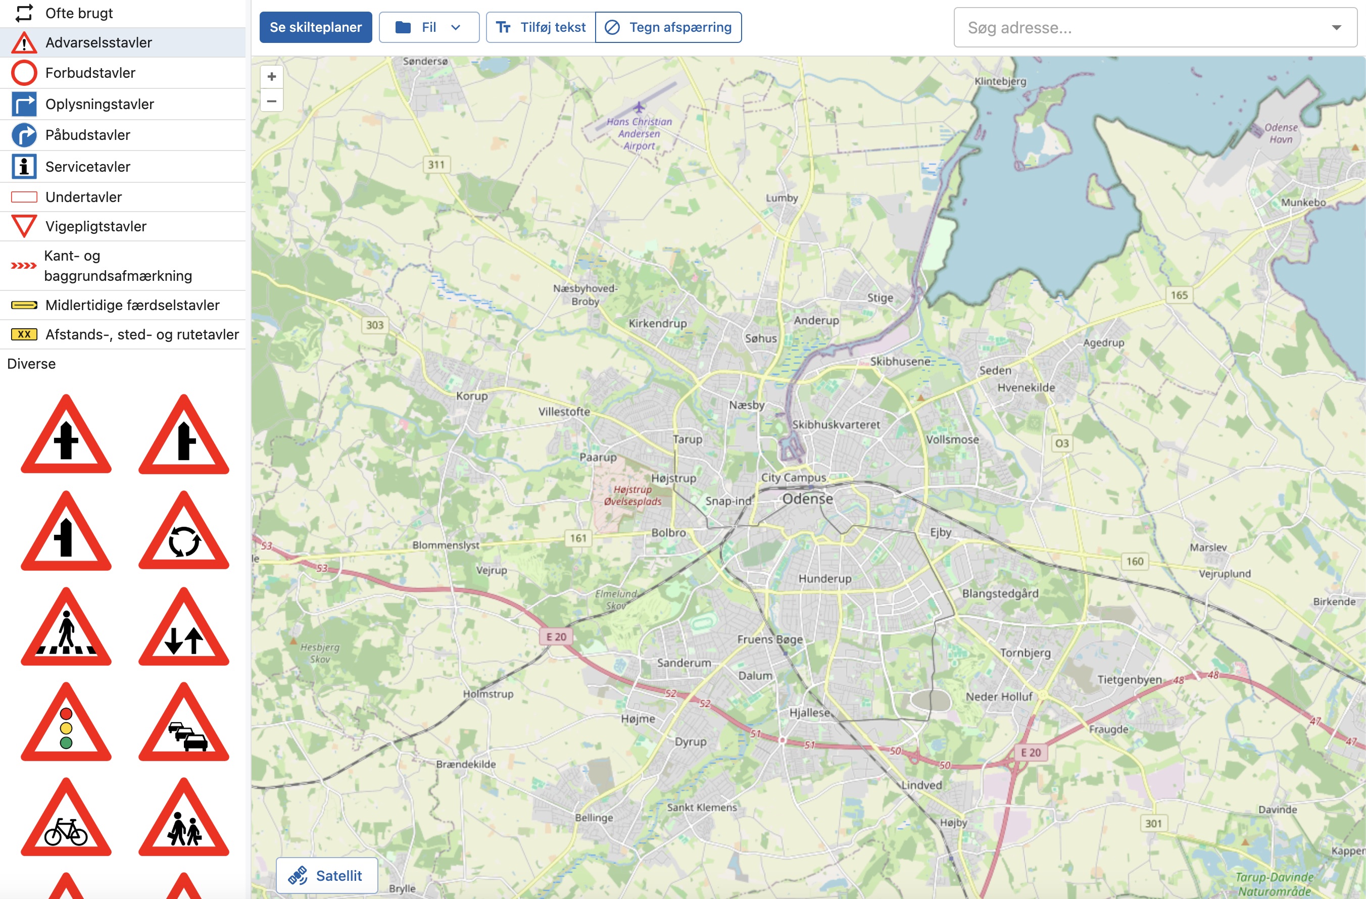Zoom in on the map

(x=271, y=76)
